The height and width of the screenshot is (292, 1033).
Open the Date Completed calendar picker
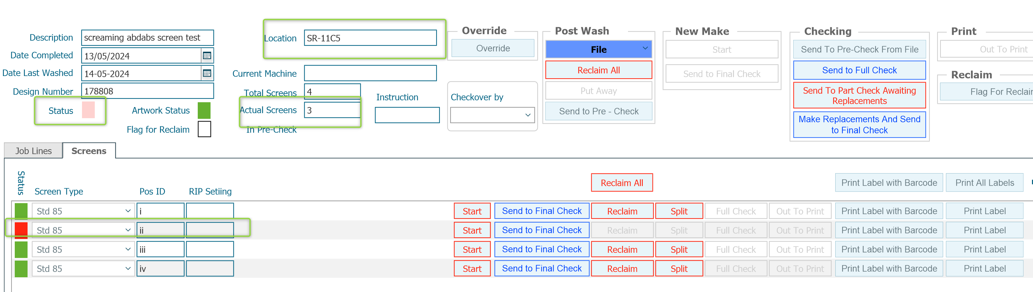coord(207,56)
